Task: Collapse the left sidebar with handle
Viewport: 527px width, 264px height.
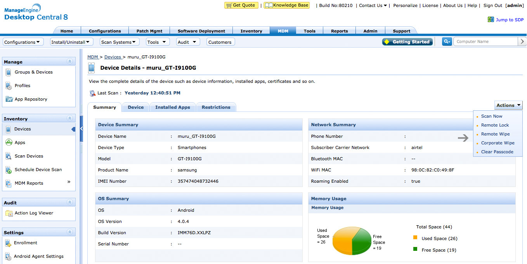Action: pyautogui.click(x=81, y=129)
